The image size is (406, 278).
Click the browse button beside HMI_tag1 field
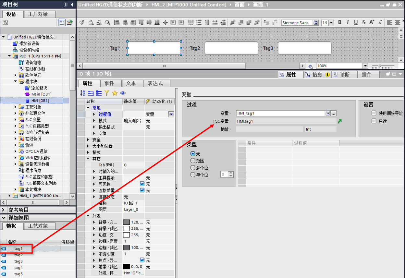coord(333,113)
